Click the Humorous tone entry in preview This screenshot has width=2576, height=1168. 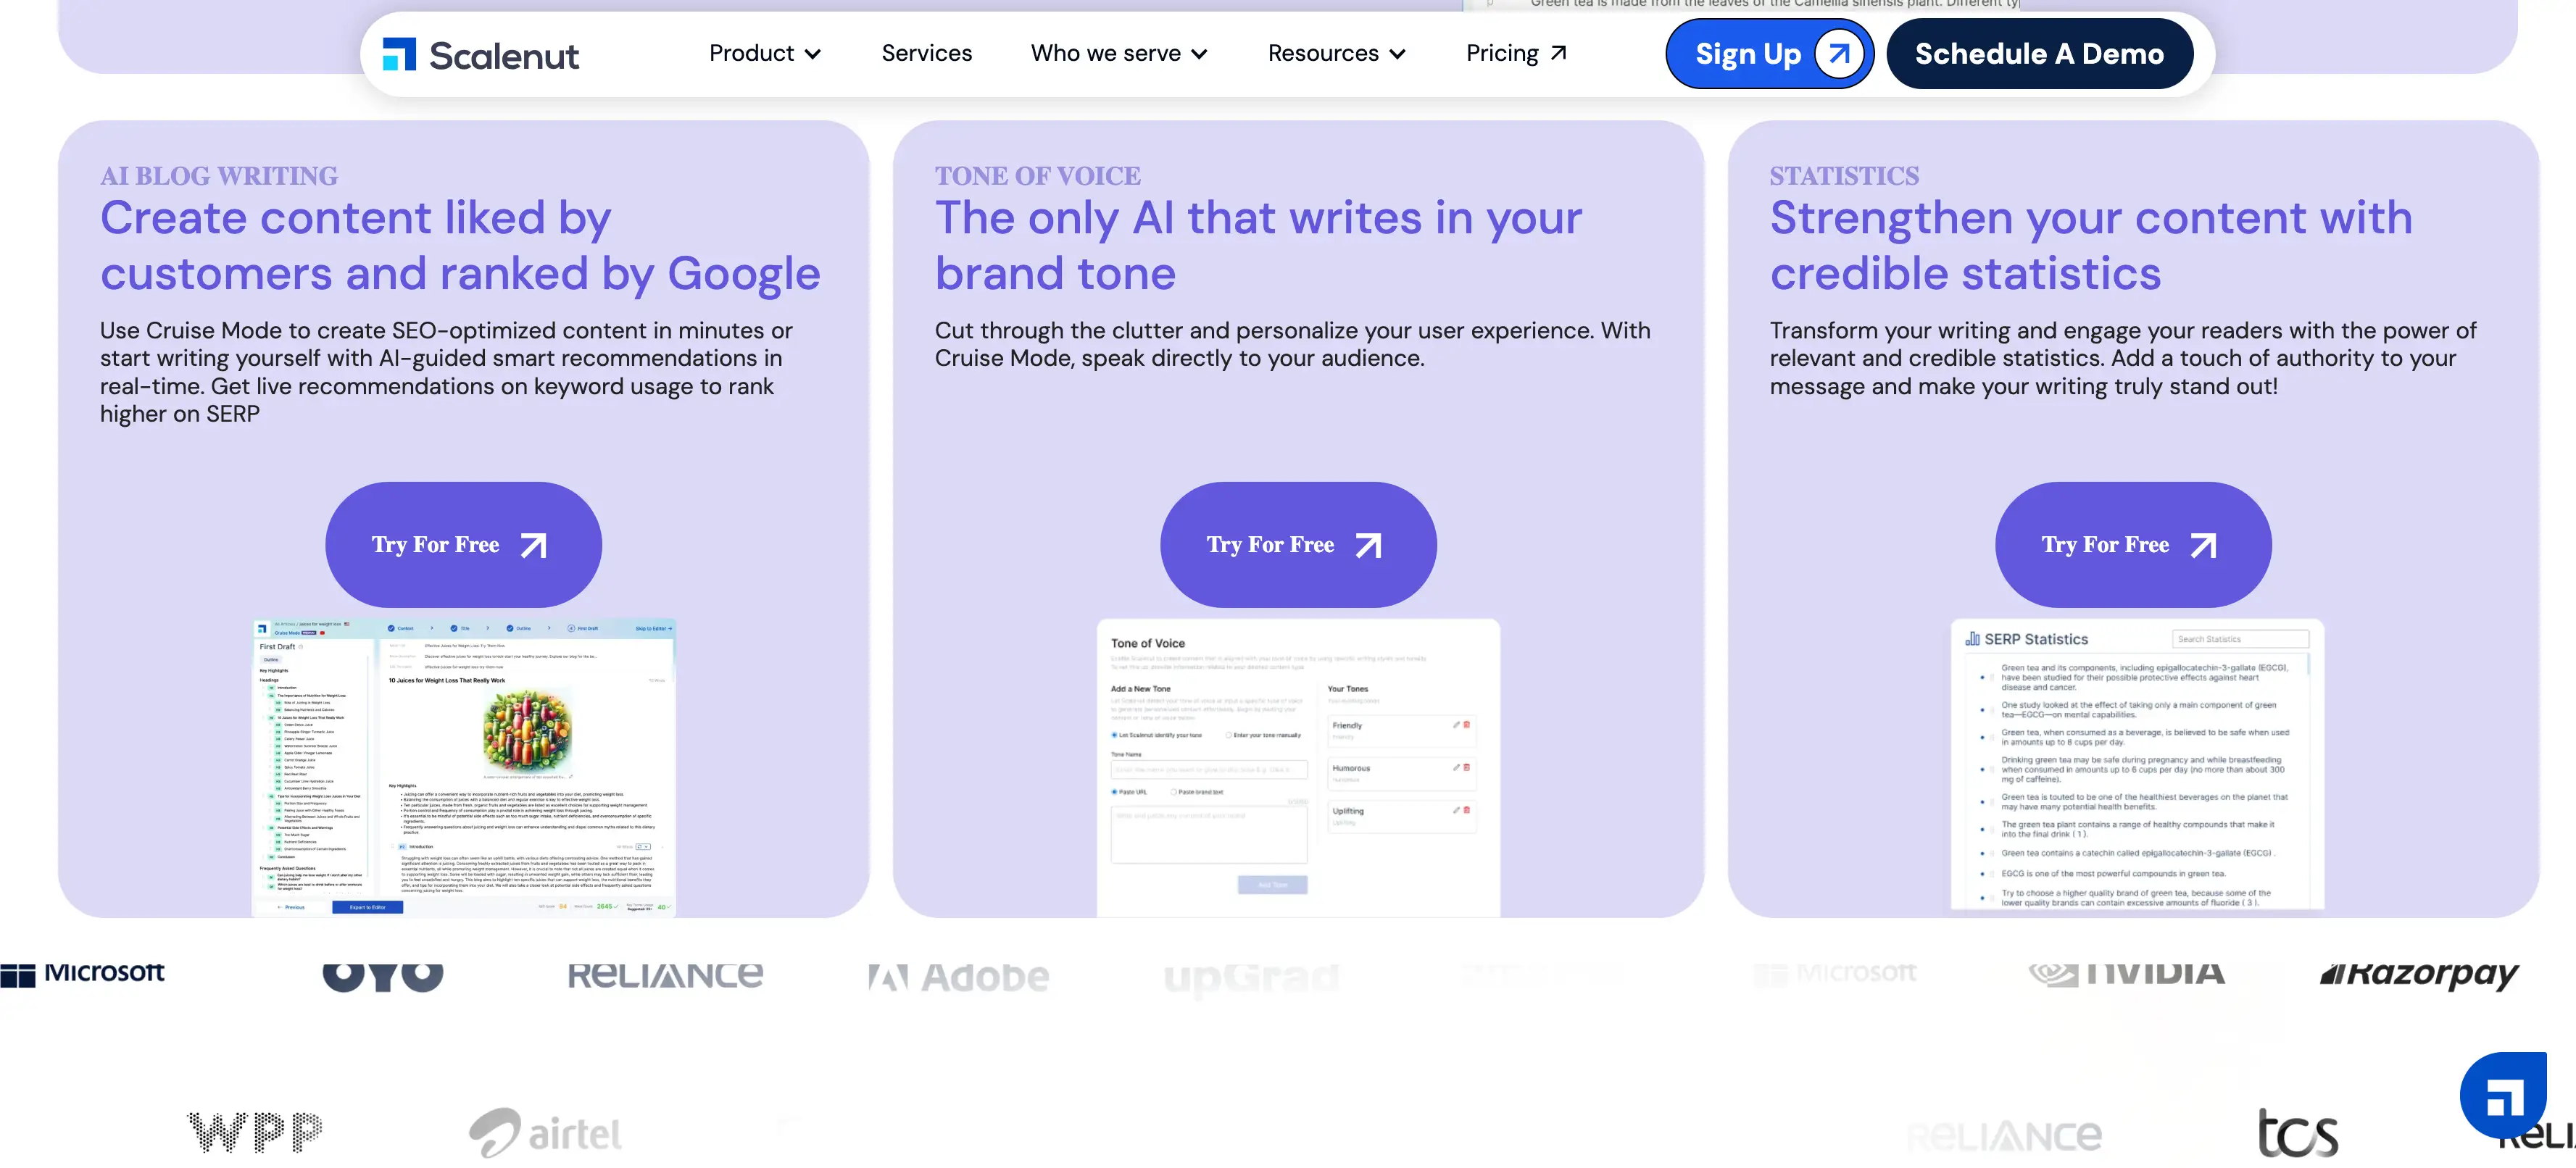point(1400,773)
